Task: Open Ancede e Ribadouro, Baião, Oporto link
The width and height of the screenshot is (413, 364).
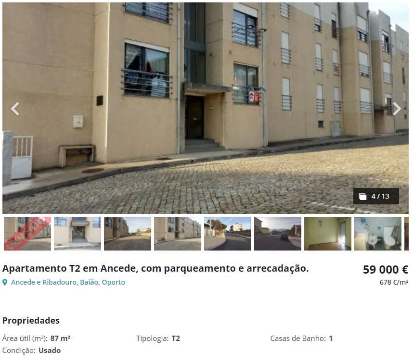Action: click(68, 282)
